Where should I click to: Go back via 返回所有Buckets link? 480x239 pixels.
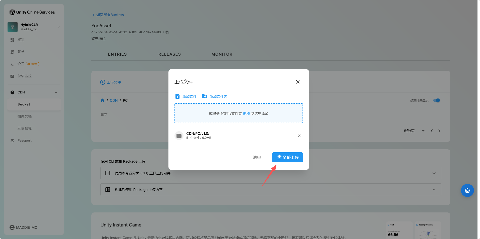108,15
